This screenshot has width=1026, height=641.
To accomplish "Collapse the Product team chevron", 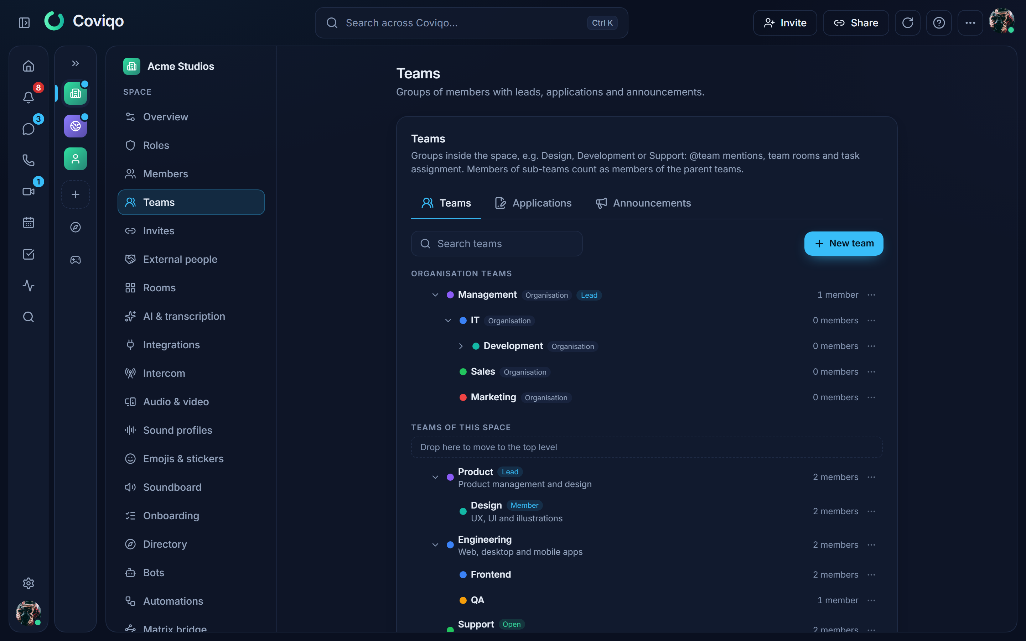I will pos(435,477).
